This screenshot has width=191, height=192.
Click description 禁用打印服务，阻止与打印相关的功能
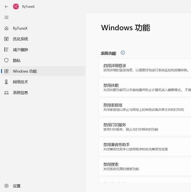pyautogui.click(x=131, y=129)
